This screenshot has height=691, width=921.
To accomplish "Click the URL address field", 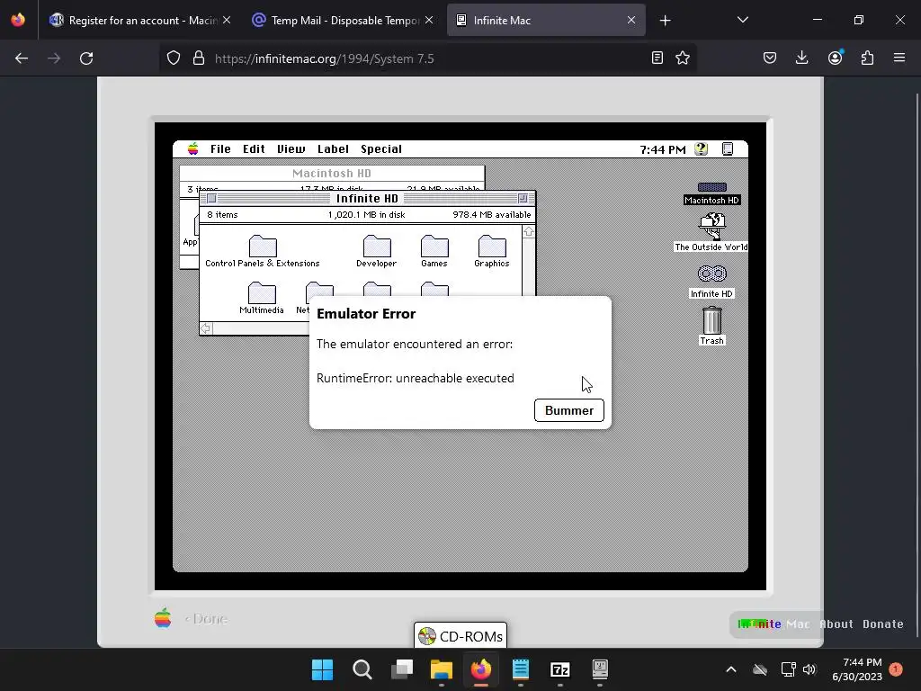I will point(429,58).
